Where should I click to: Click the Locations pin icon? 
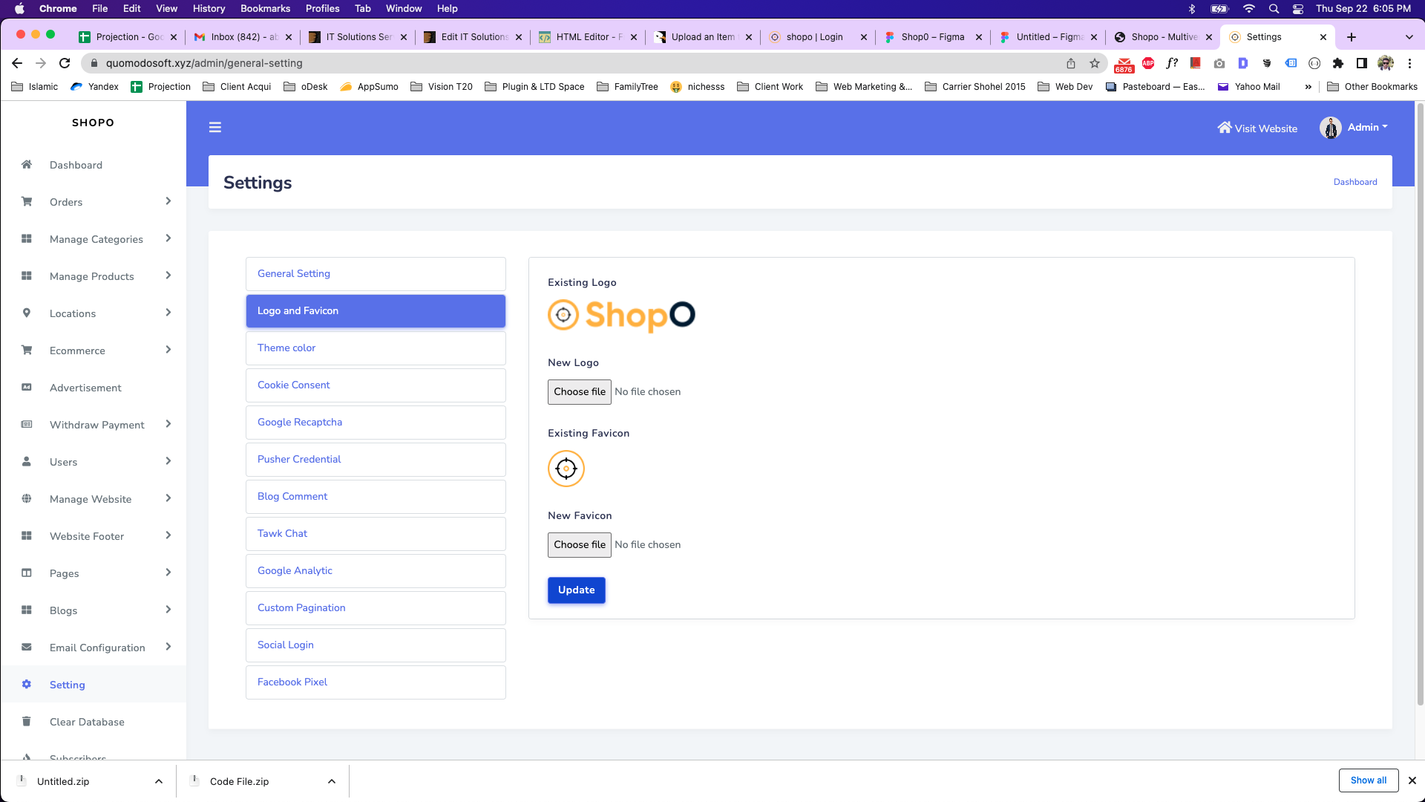[27, 313]
